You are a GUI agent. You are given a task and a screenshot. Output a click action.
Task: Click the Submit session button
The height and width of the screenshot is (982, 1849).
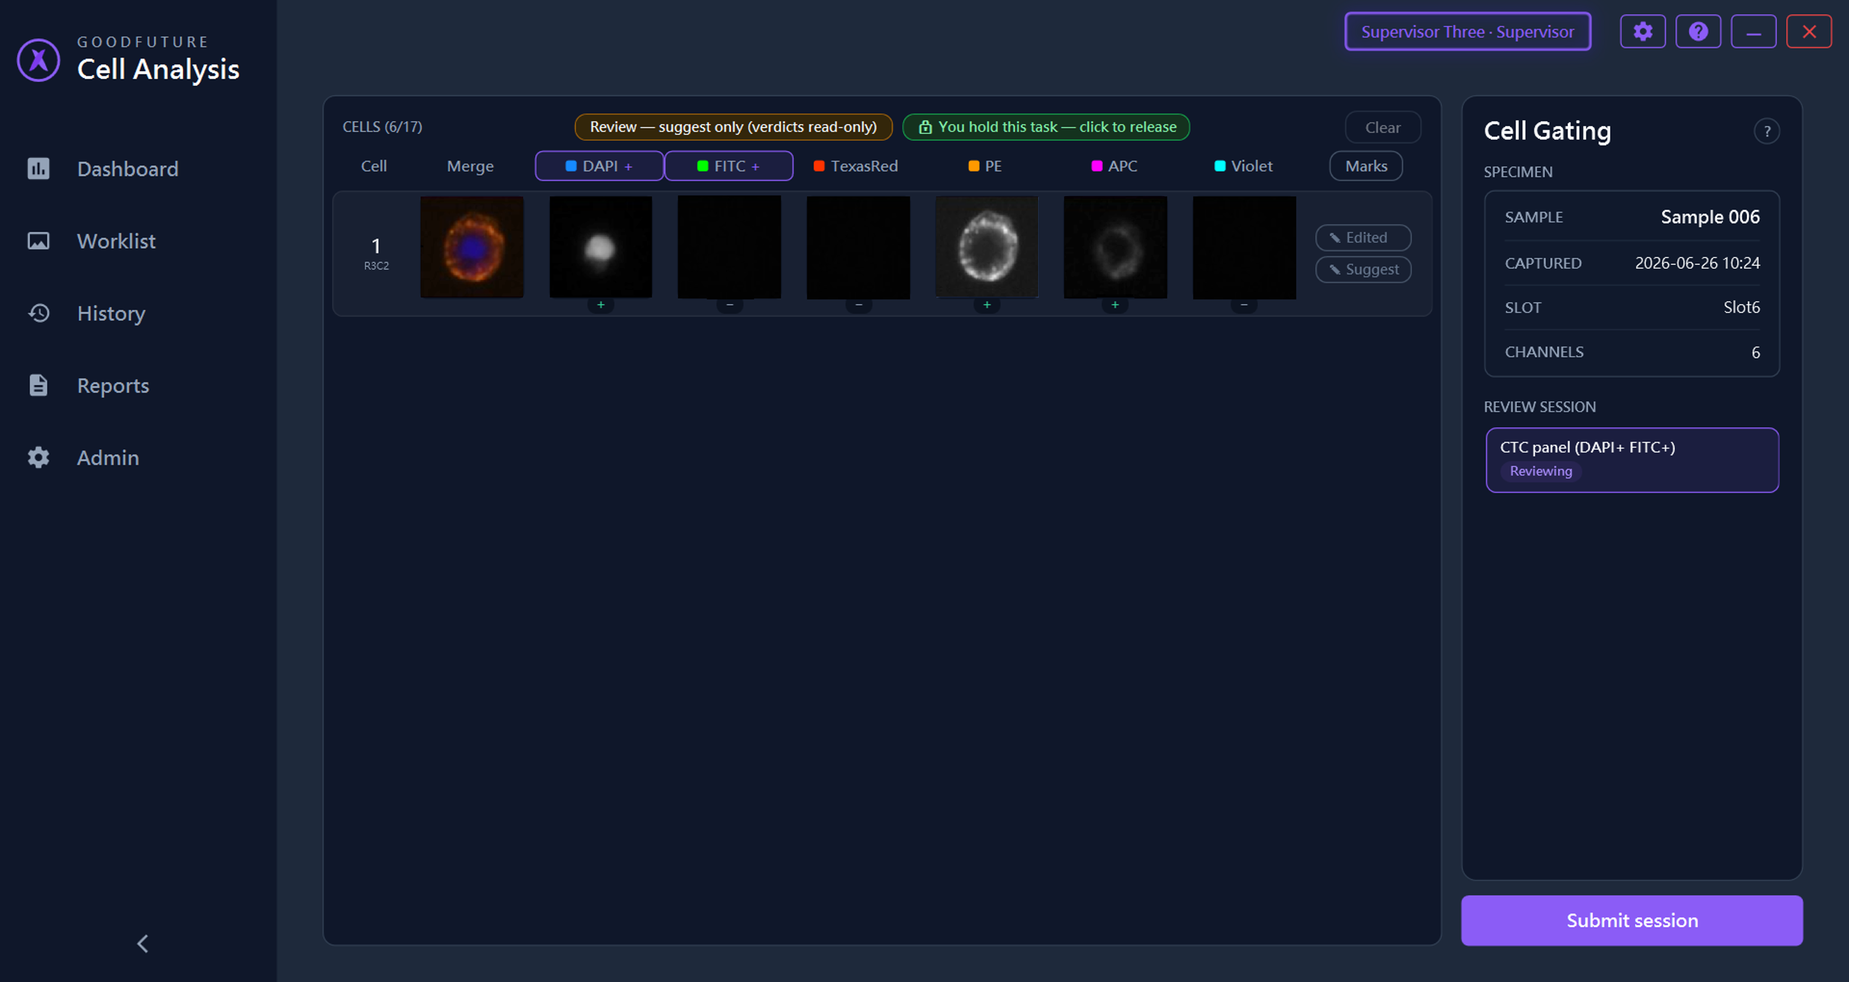pos(1631,919)
